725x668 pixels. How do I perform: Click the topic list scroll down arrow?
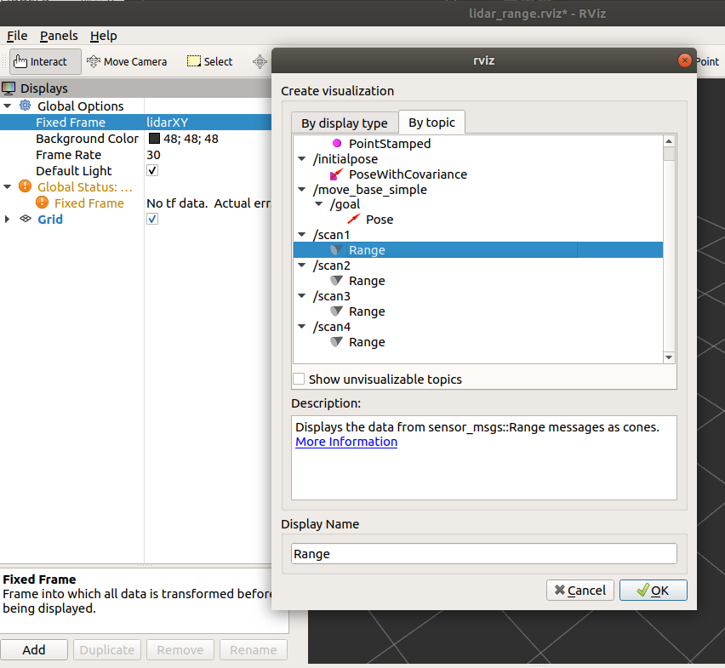[669, 357]
